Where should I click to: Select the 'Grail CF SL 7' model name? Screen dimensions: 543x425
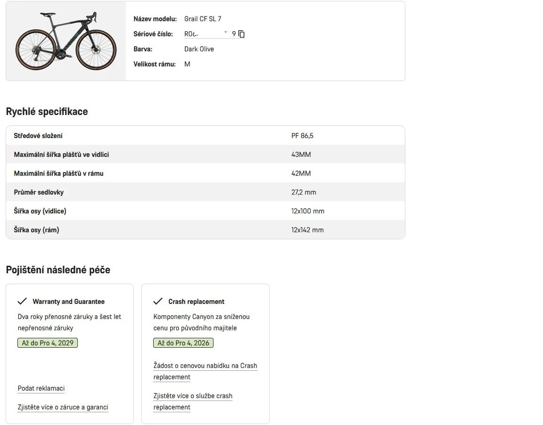tap(203, 19)
